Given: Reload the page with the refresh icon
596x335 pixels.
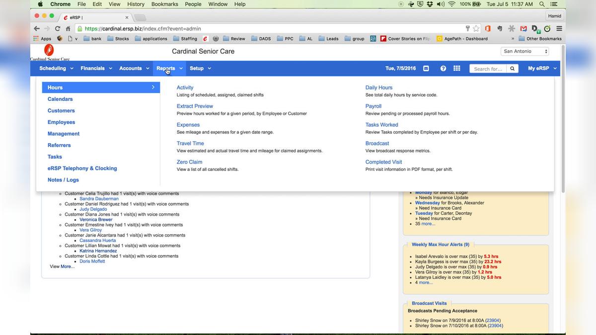Looking at the screenshot, I should point(58,29).
